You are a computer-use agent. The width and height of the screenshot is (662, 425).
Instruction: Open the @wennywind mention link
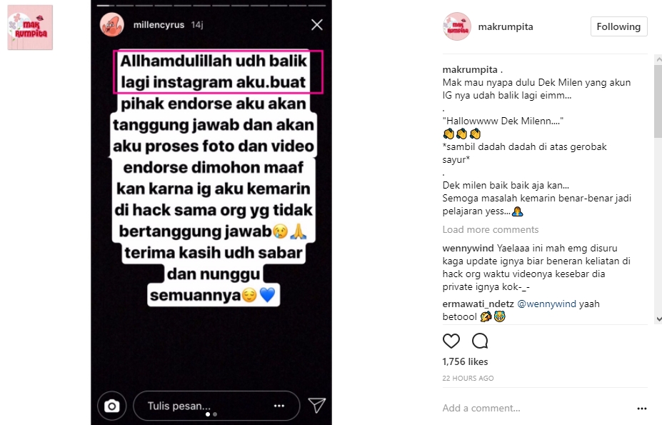point(546,304)
